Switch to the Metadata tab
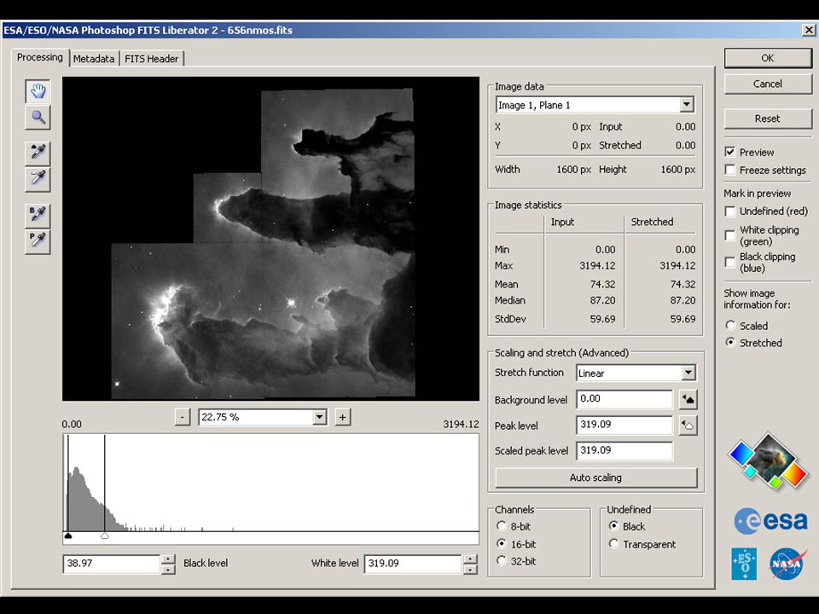This screenshot has height=614, width=819. (x=94, y=59)
